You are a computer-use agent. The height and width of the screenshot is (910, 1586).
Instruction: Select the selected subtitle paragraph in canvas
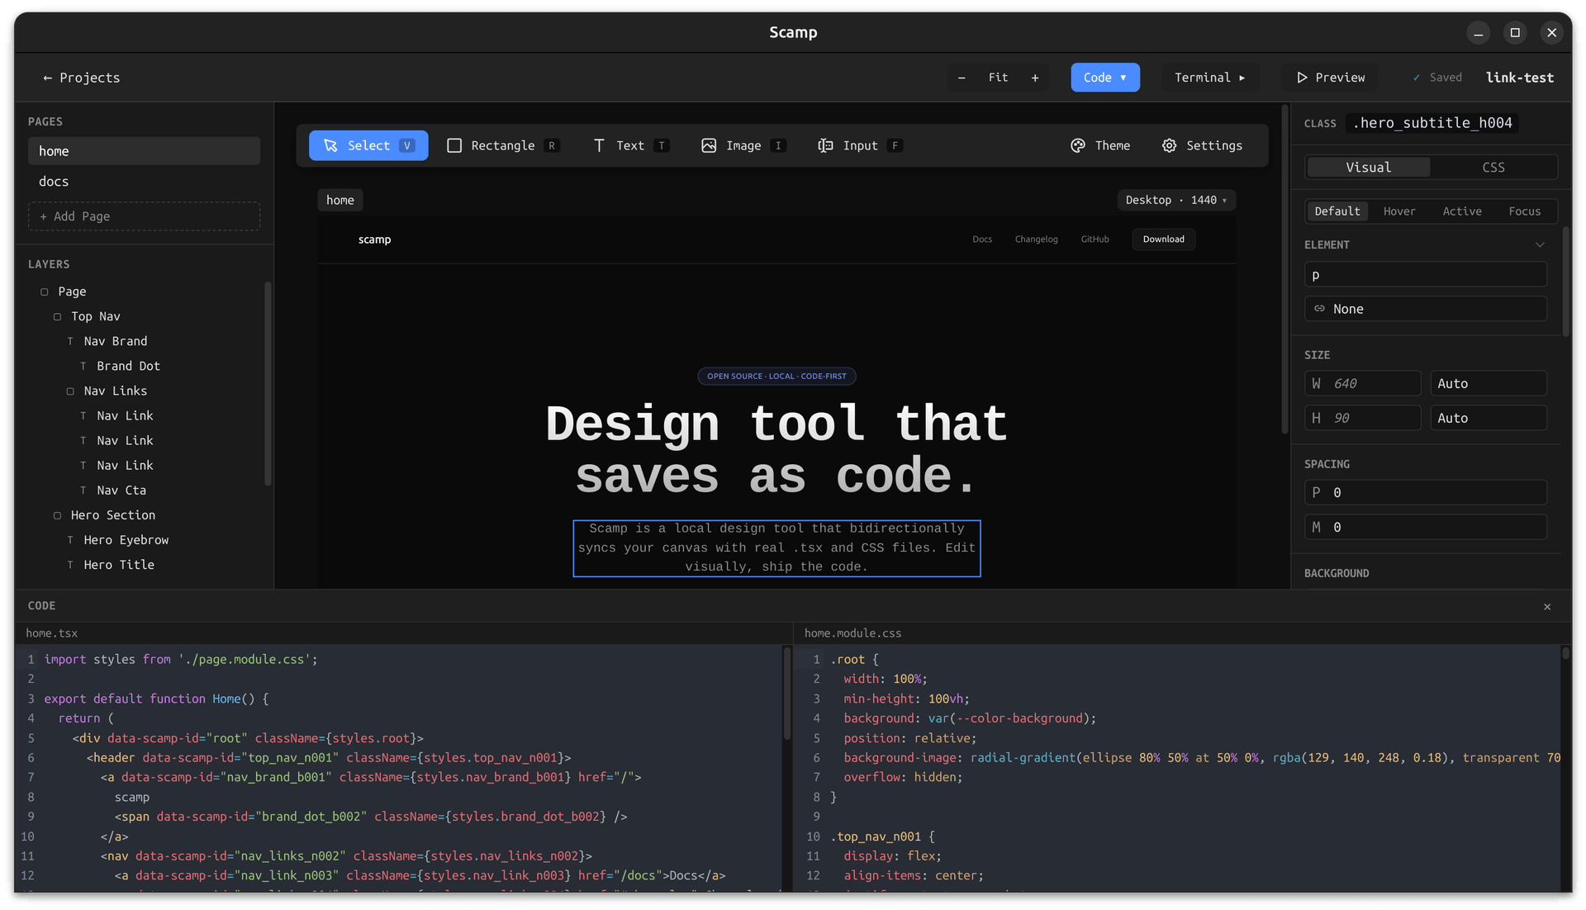tap(776, 548)
